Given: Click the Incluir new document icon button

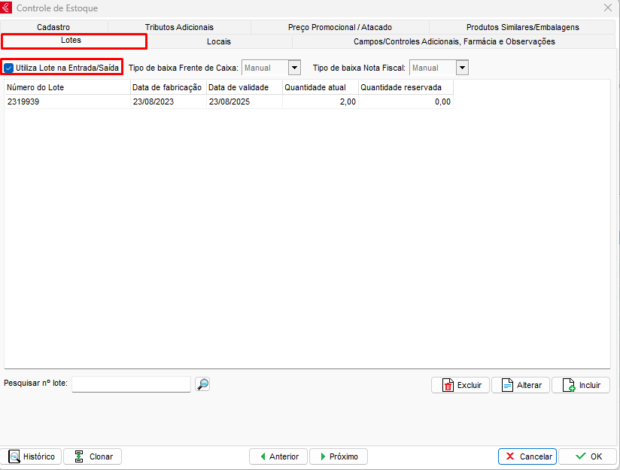Looking at the screenshot, I should pos(581,385).
